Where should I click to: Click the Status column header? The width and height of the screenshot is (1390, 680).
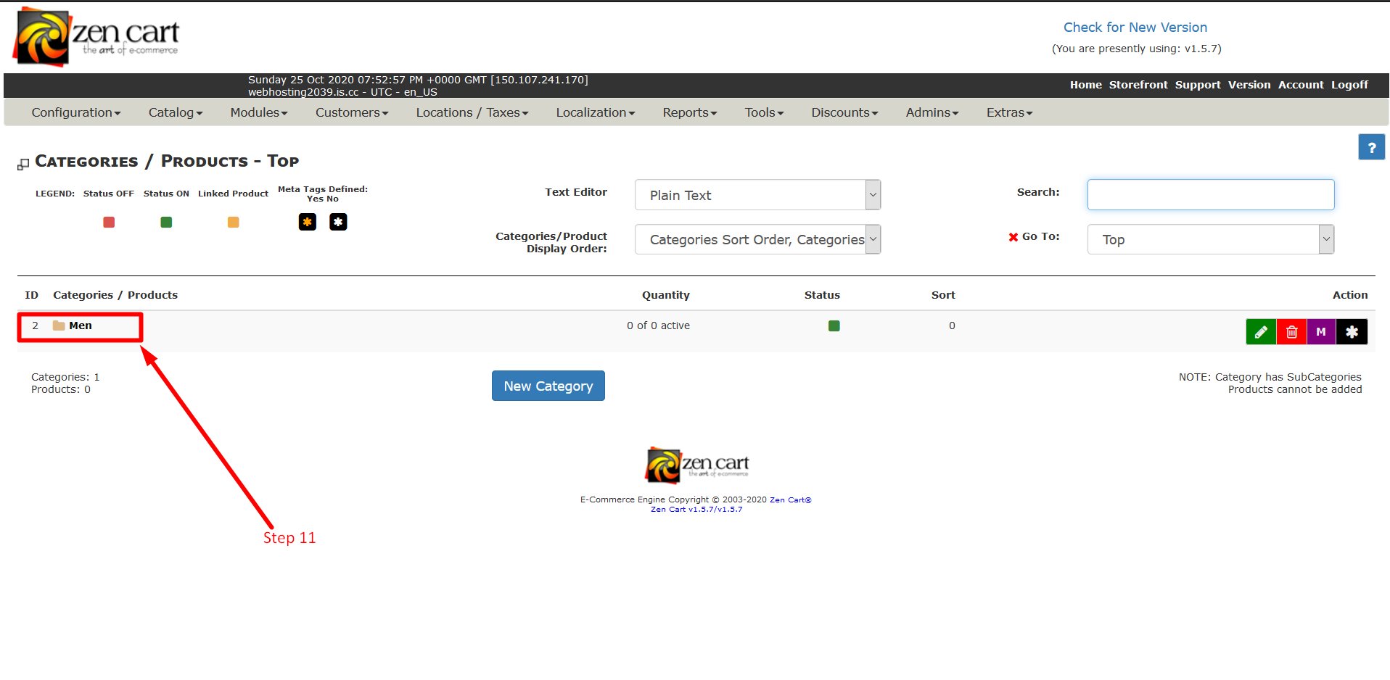[822, 295]
